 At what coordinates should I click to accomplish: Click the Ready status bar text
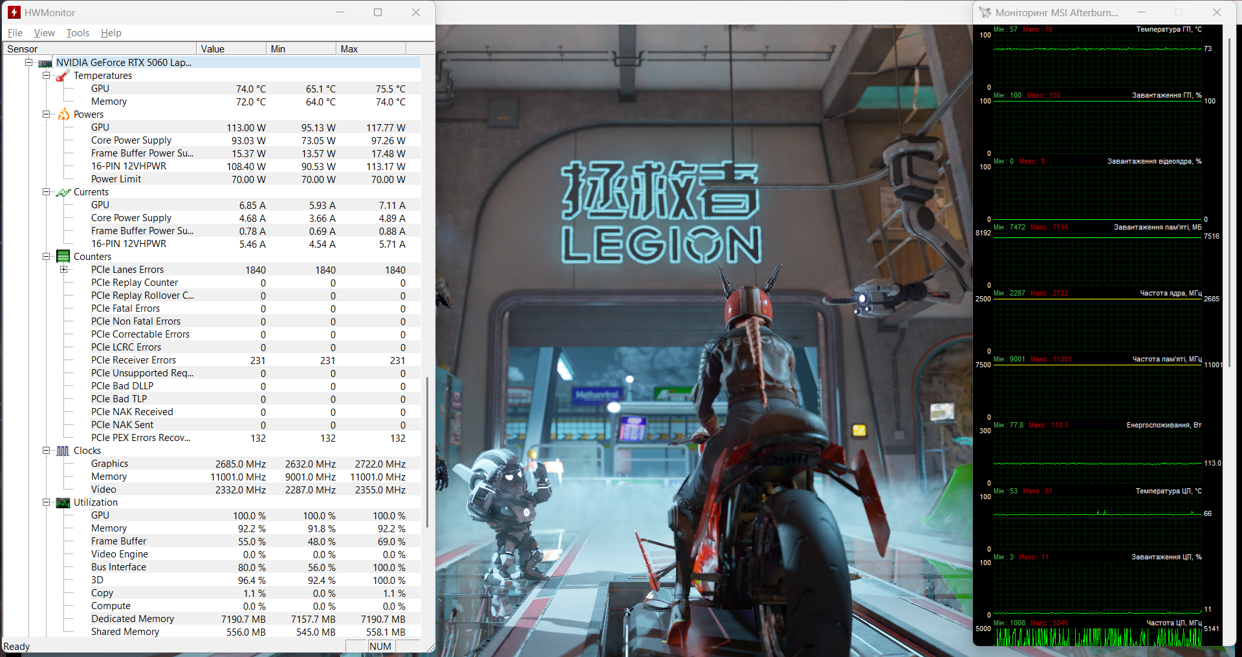[17, 647]
